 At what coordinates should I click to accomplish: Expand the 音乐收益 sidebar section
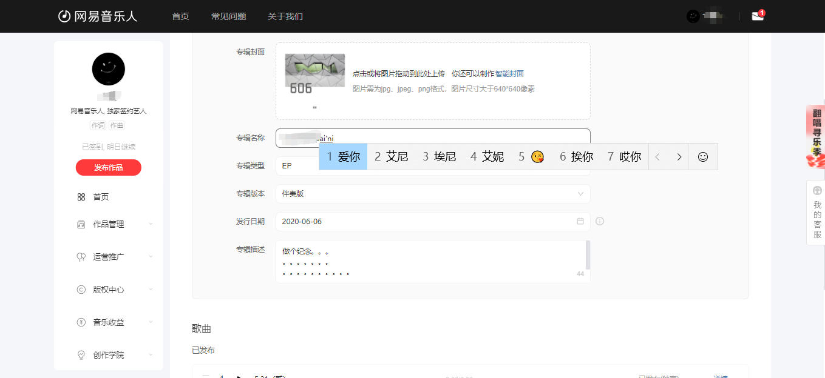(151, 322)
